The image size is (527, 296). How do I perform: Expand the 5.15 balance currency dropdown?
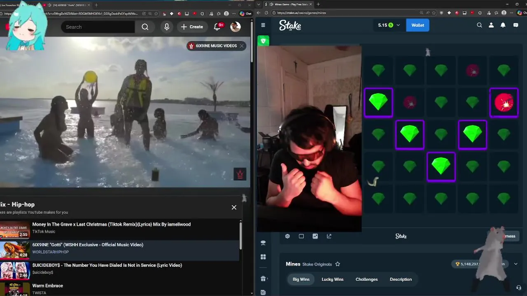398,25
